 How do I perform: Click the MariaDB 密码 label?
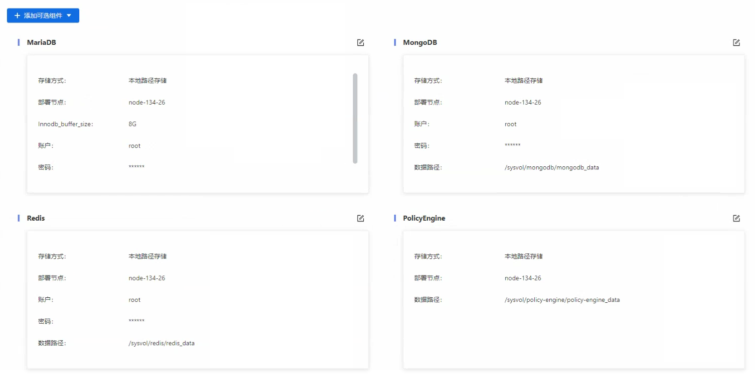coord(46,167)
